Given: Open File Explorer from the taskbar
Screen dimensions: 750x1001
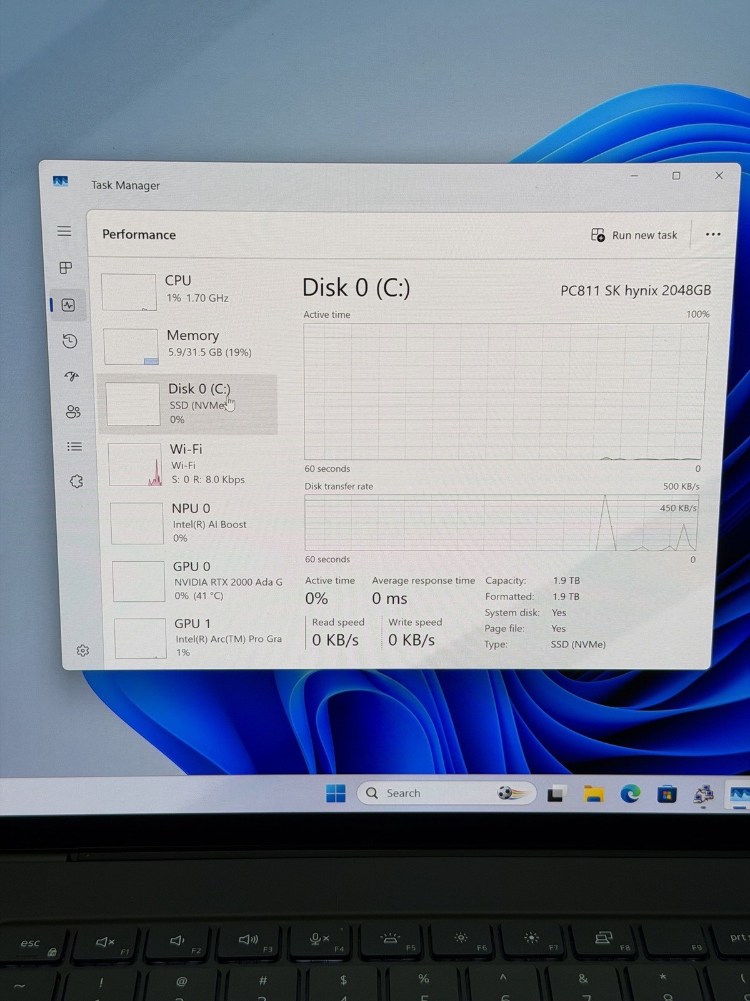Looking at the screenshot, I should [593, 795].
